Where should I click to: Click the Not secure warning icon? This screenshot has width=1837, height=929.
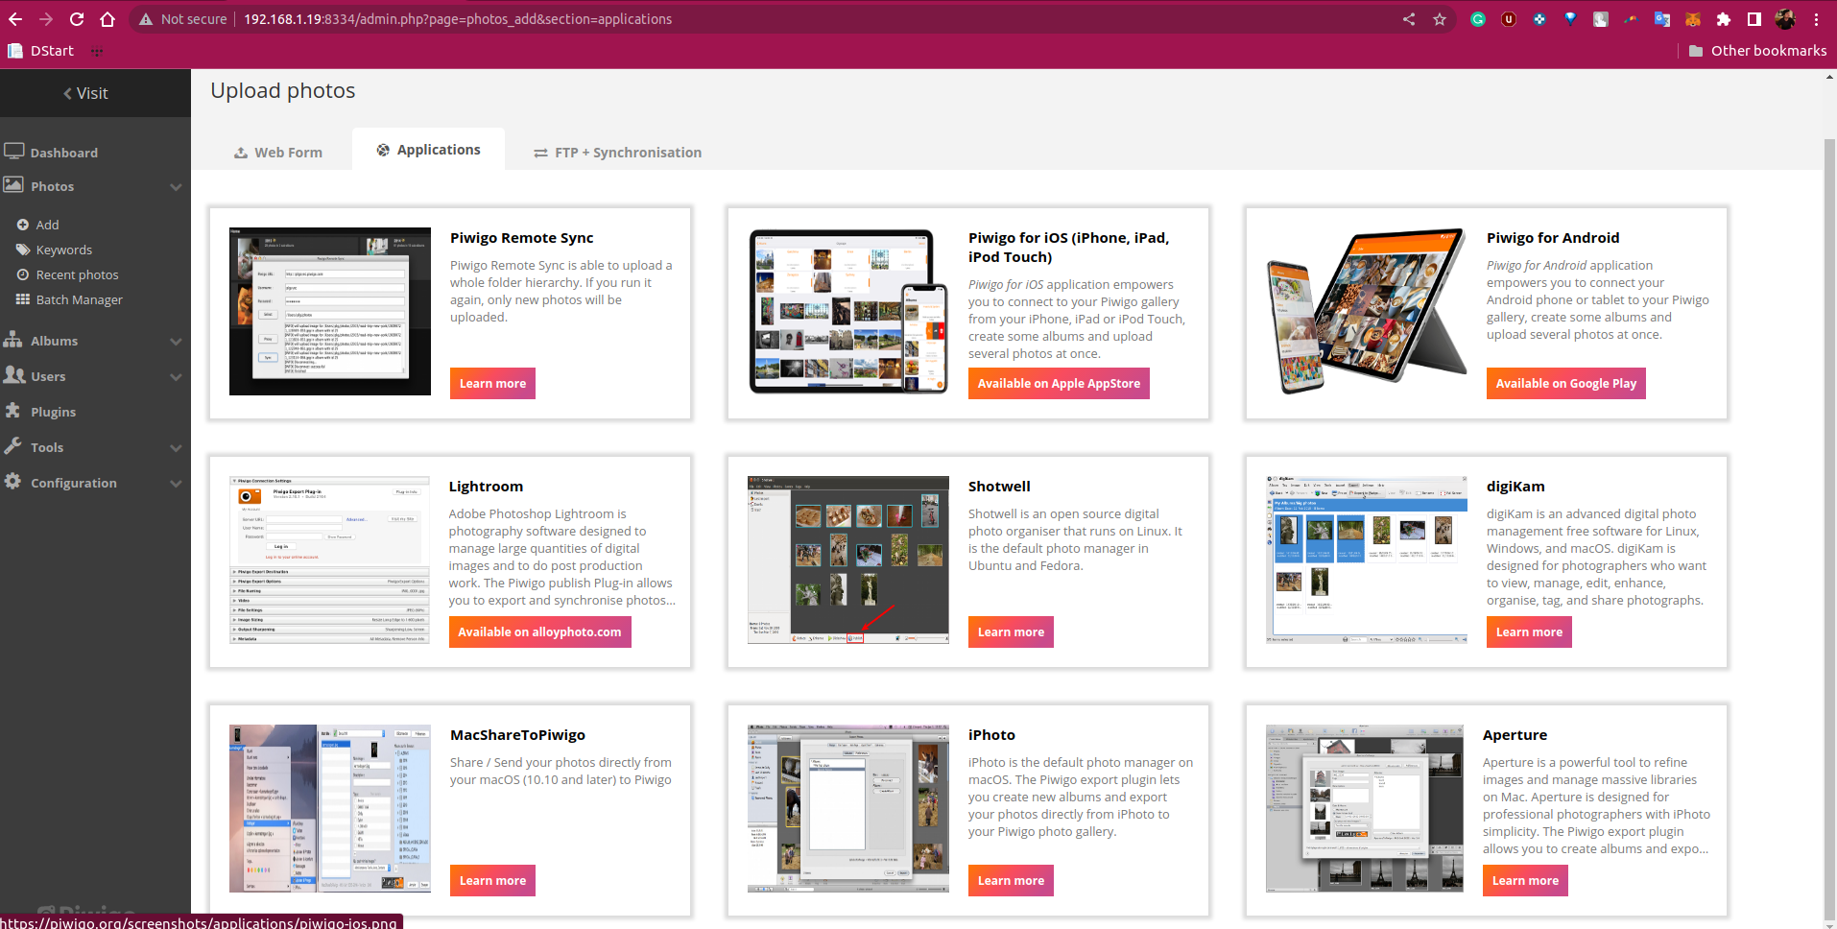[x=146, y=19]
